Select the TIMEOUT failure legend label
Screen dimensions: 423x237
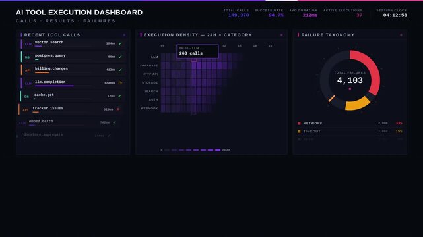pyautogui.click(x=312, y=131)
